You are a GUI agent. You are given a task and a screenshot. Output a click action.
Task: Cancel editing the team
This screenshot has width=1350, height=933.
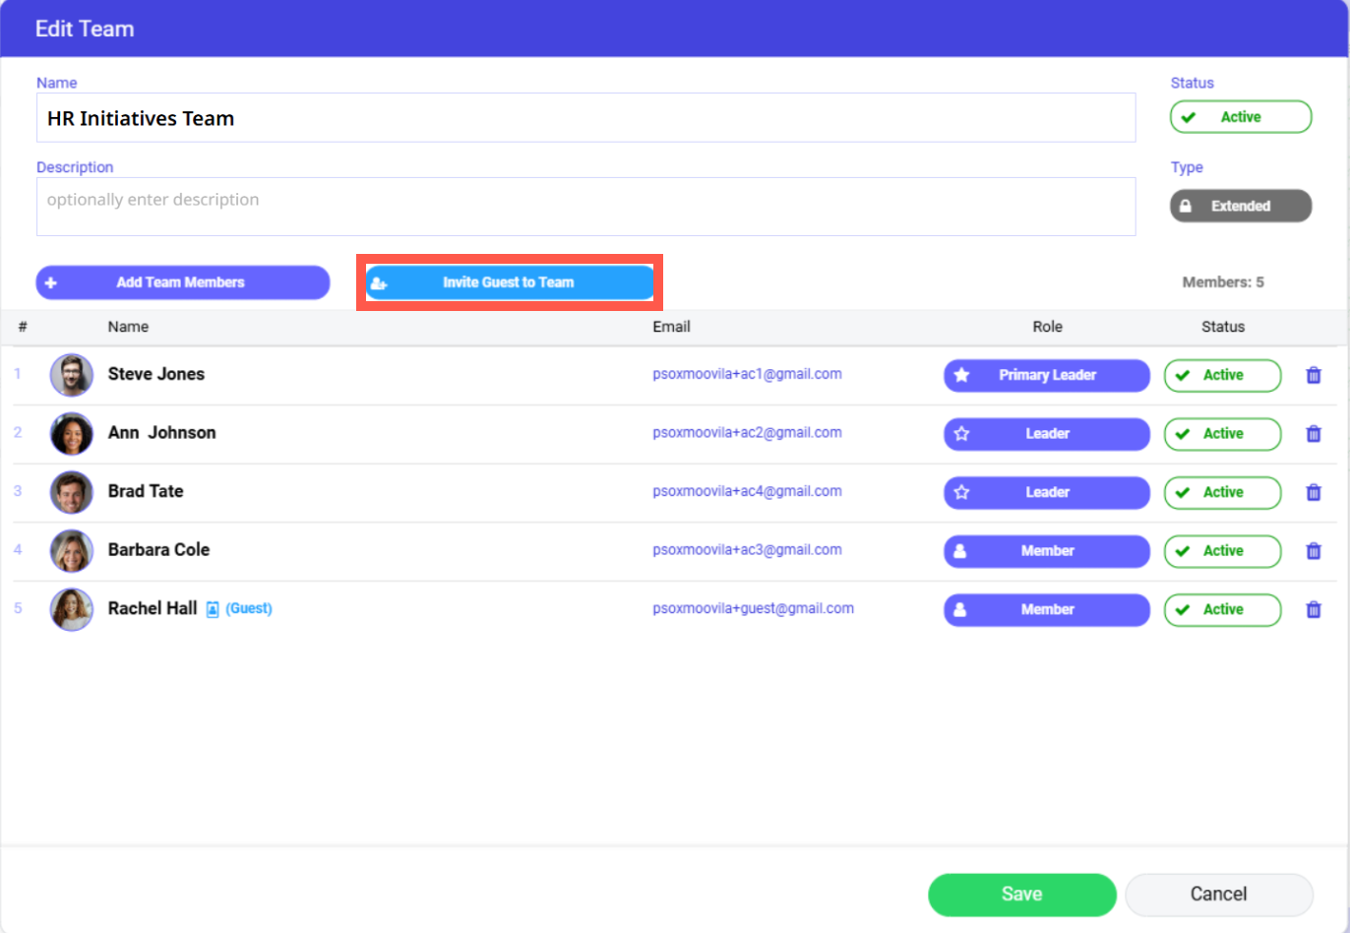coord(1219,895)
